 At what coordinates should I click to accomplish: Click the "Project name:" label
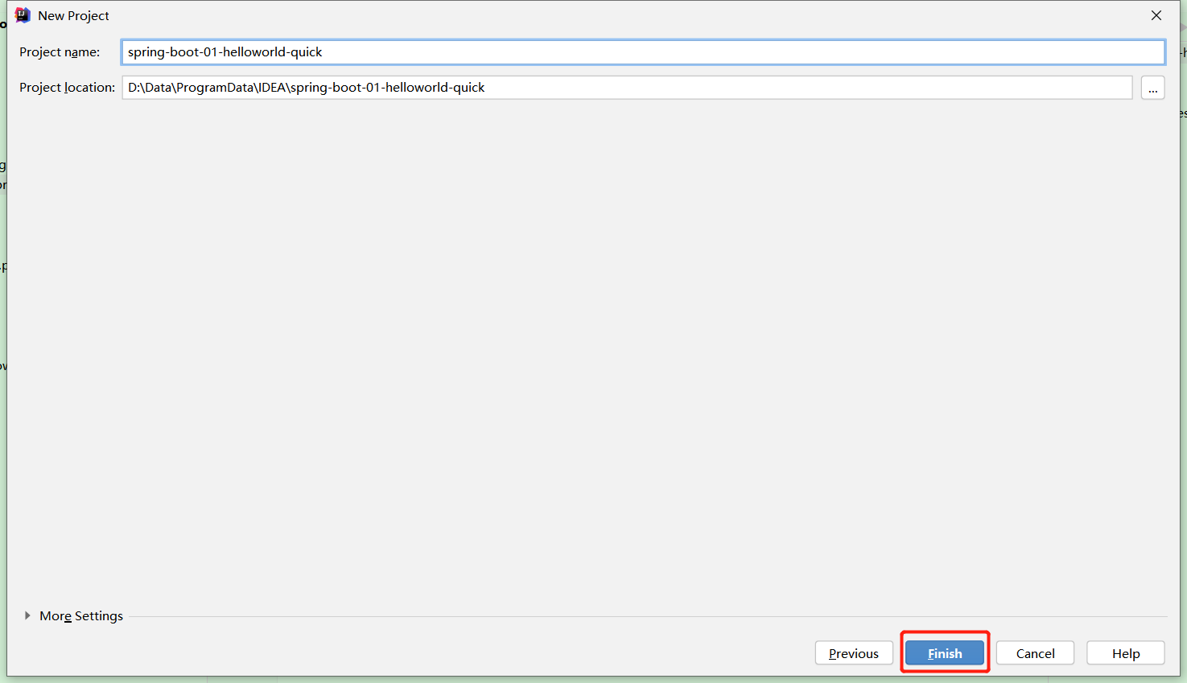tap(60, 52)
